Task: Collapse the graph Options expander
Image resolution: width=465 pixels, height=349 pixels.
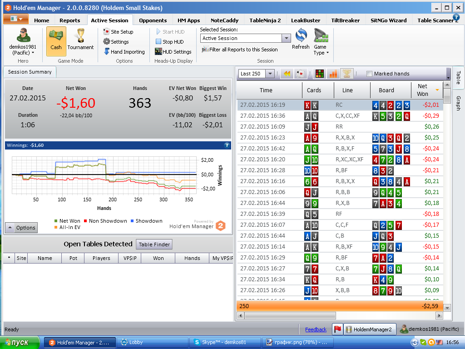Action: 21,228
